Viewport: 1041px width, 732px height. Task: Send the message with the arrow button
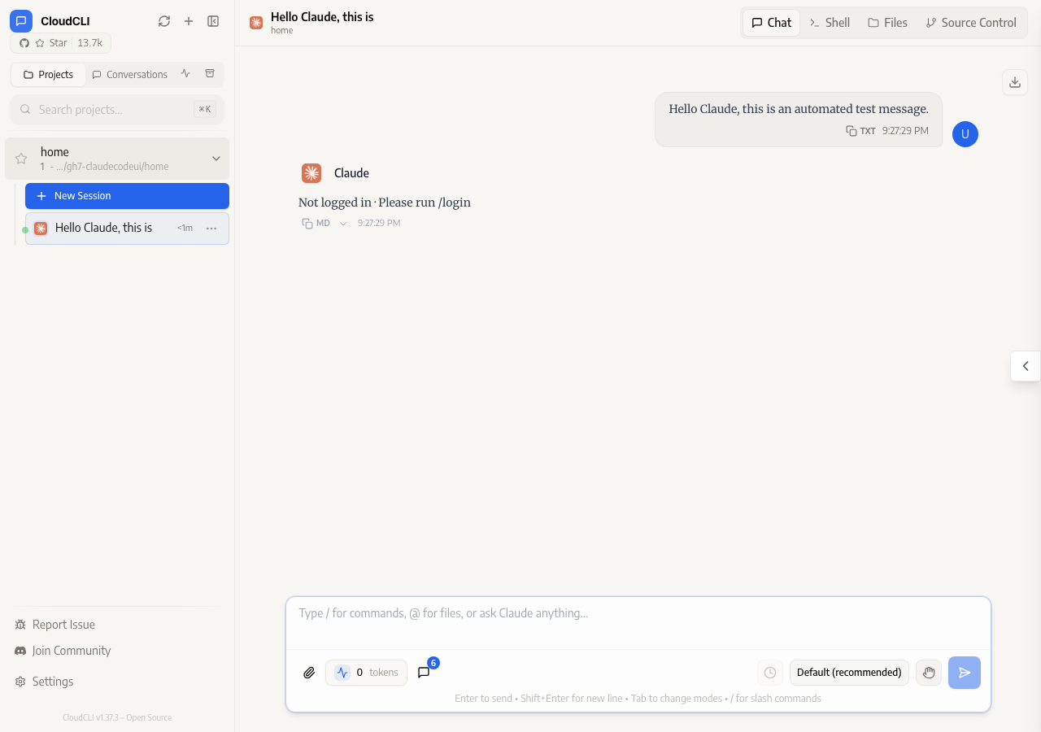coord(965,673)
